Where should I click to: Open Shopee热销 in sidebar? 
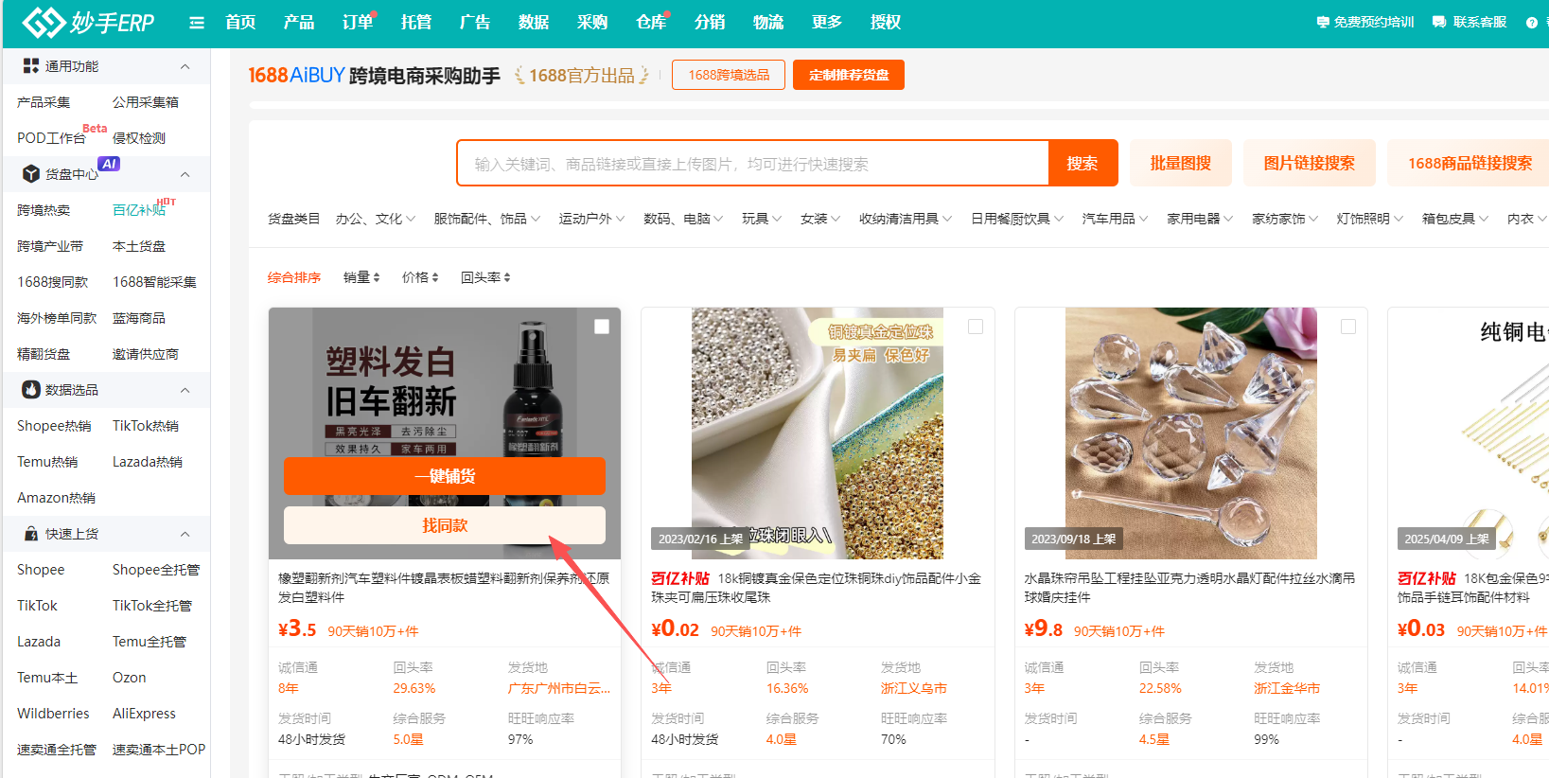[54, 426]
